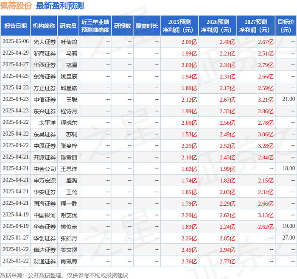
Task: Select the 2027预测净利润 column header
Action: (256, 26)
